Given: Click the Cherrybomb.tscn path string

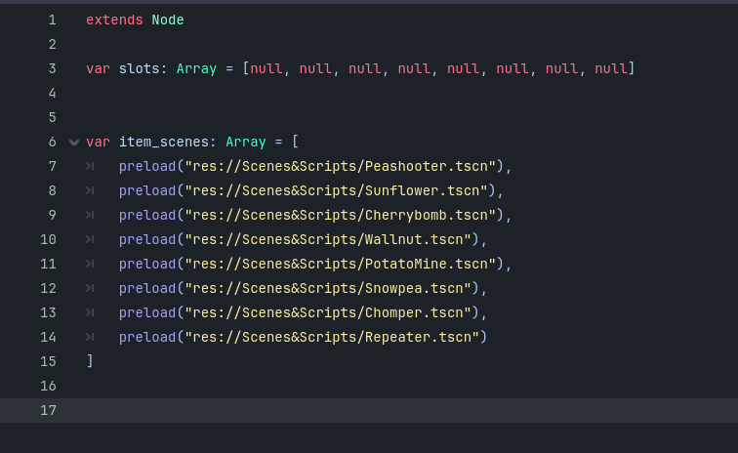Looking at the screenshot, I should point(343,216).
